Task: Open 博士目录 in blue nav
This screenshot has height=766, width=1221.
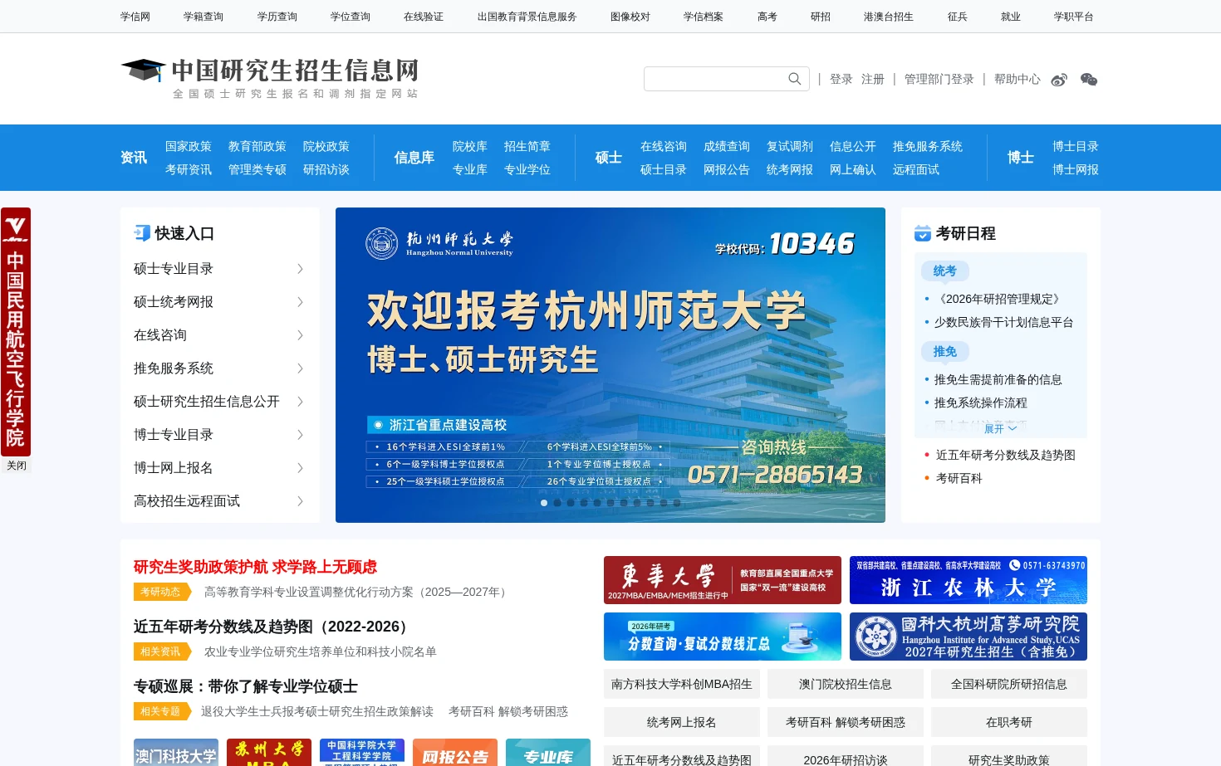Action: tap(1076, 146)
